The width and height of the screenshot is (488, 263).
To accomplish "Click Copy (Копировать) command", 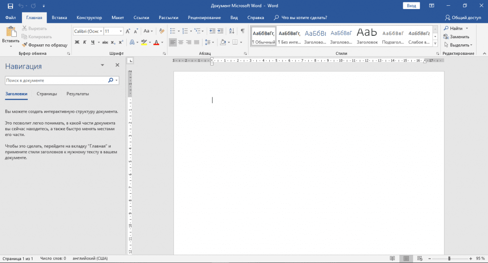I will (37, 37).
